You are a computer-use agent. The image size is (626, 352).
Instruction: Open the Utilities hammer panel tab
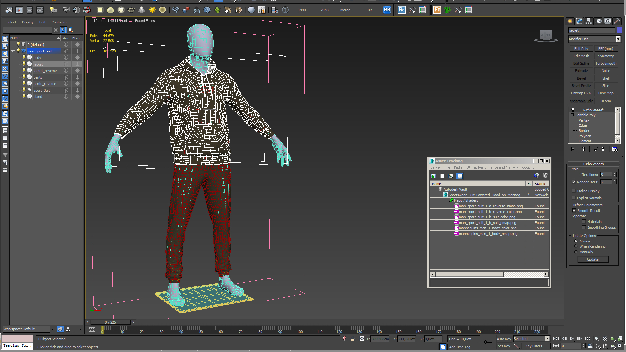[617, 21]
